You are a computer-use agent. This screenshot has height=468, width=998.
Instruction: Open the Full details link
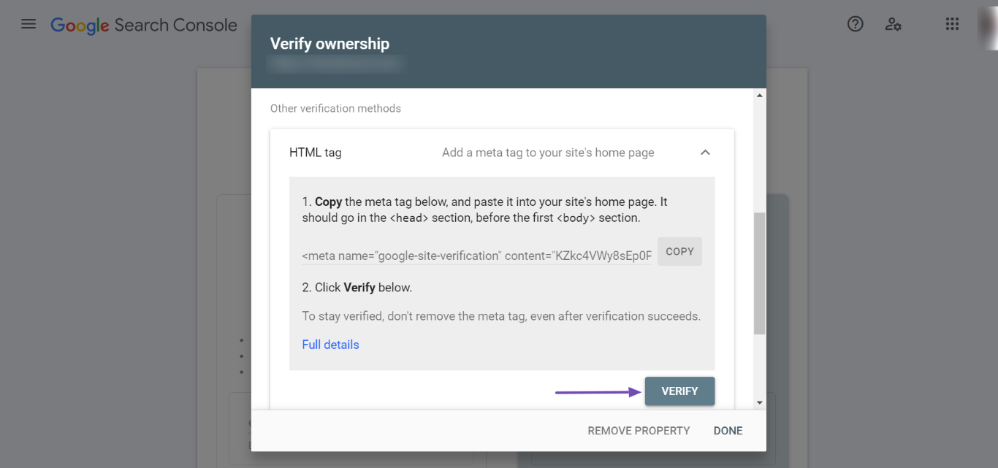click(330, 344)
